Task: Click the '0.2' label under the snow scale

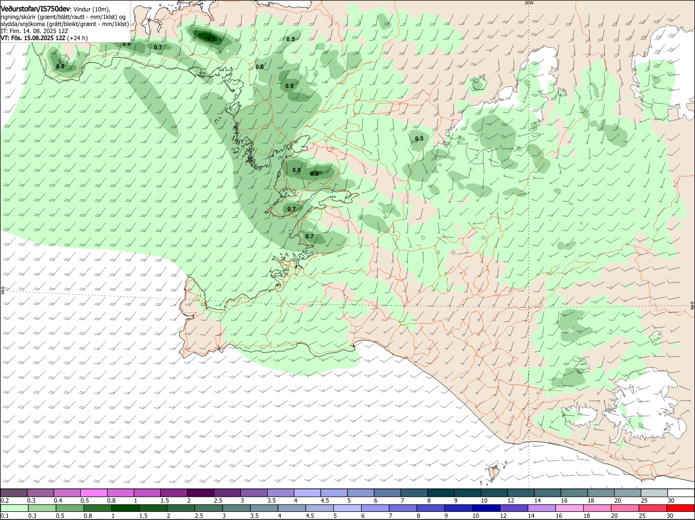Action: click(4, 500)
